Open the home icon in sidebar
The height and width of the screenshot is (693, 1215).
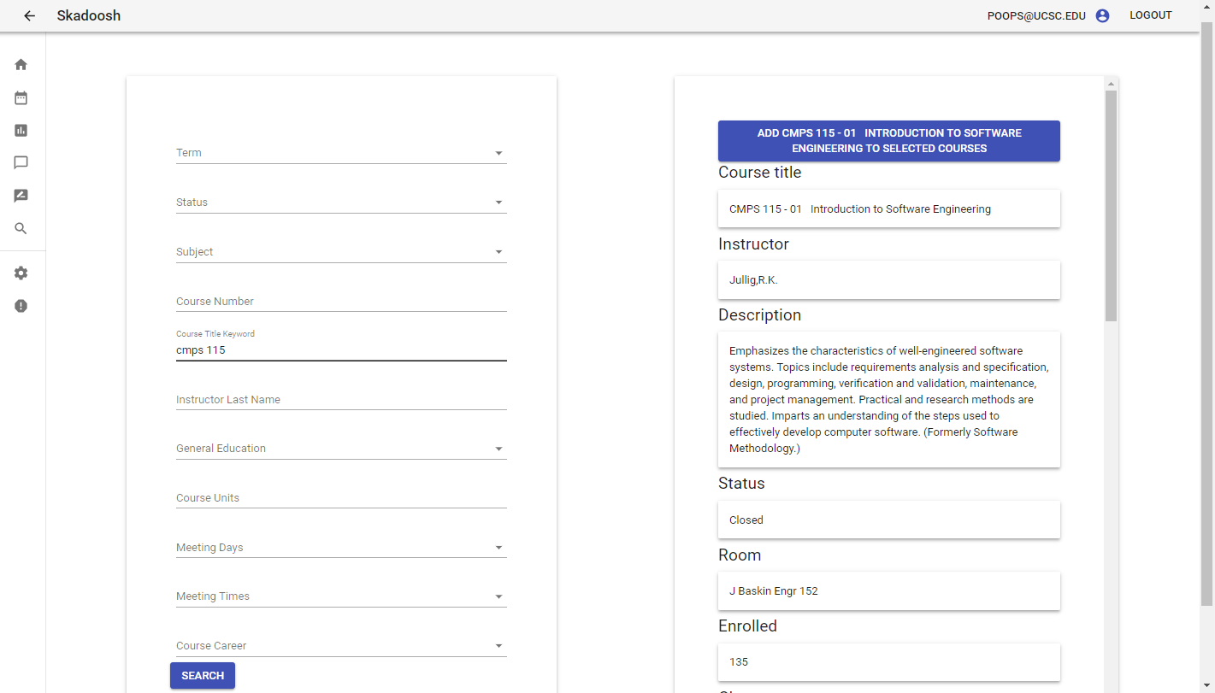21,64
